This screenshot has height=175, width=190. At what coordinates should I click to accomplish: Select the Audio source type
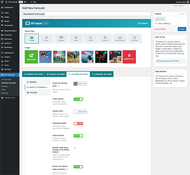tap(91, 38)
